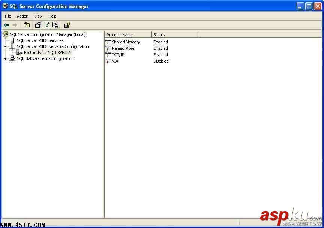Click the Back arrow toolbar icon

pyautogui.click(x=6, y=25)
